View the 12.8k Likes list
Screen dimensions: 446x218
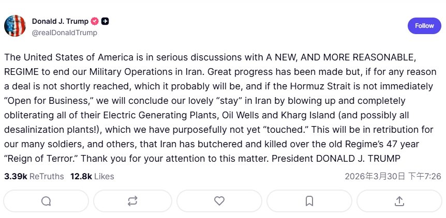pyautogui.click(x=92, y=176)
